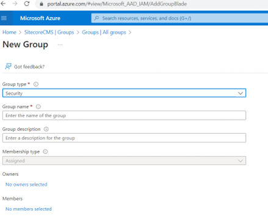This screenshot has height=223, width=268.
Task: Go to the Home breadcrumb
Action: click(x=9, y=32)
